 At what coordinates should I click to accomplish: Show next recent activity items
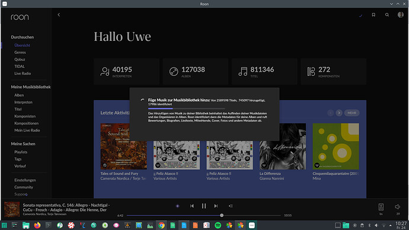point(339,113)
